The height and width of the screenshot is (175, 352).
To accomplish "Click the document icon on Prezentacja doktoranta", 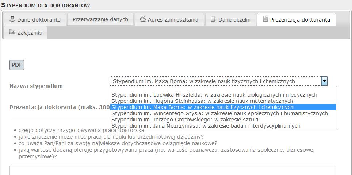I will pyautogui.click(x=265, y=19).
